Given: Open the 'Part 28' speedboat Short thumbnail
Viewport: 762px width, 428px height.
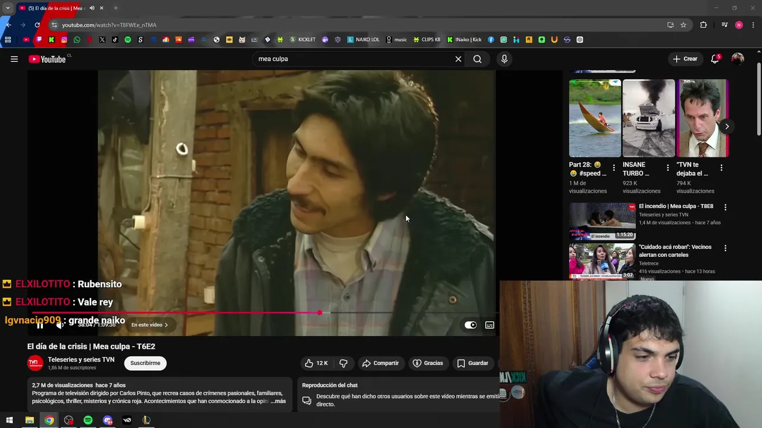Looking at the screenshot, I should 595,118.
